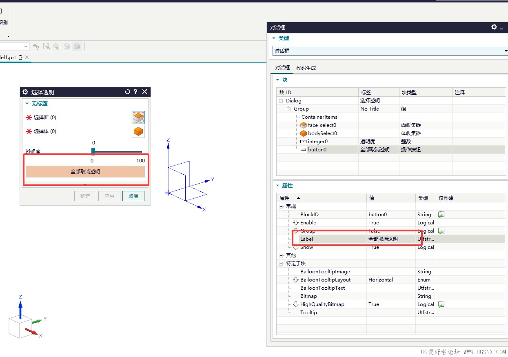Open help question mark in 选择透明 dialog
This screenshot has height=357, width=508.
tap(135, 92)
